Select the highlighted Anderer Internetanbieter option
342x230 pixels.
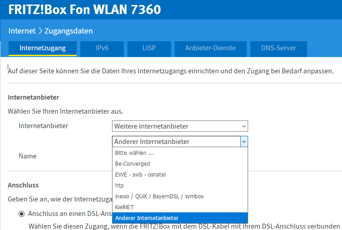pyautogui.click(x=180, y=218)
